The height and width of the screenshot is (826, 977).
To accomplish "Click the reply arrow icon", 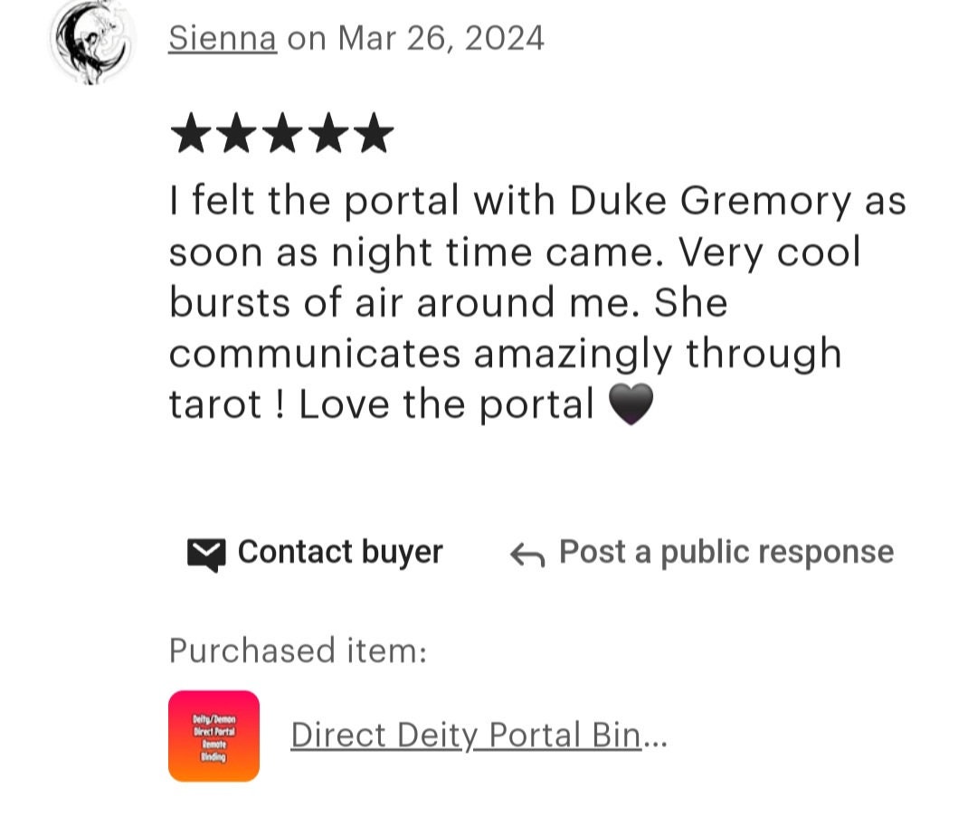I will tap(527, 554).
